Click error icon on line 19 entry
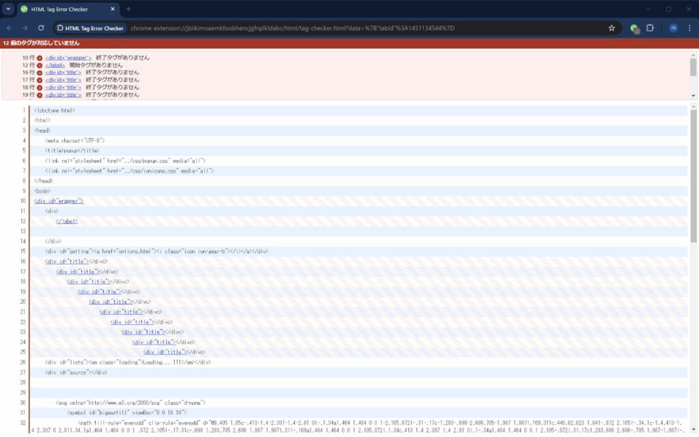This screenshot has height=437, width=699. click(x=40, y=95)
